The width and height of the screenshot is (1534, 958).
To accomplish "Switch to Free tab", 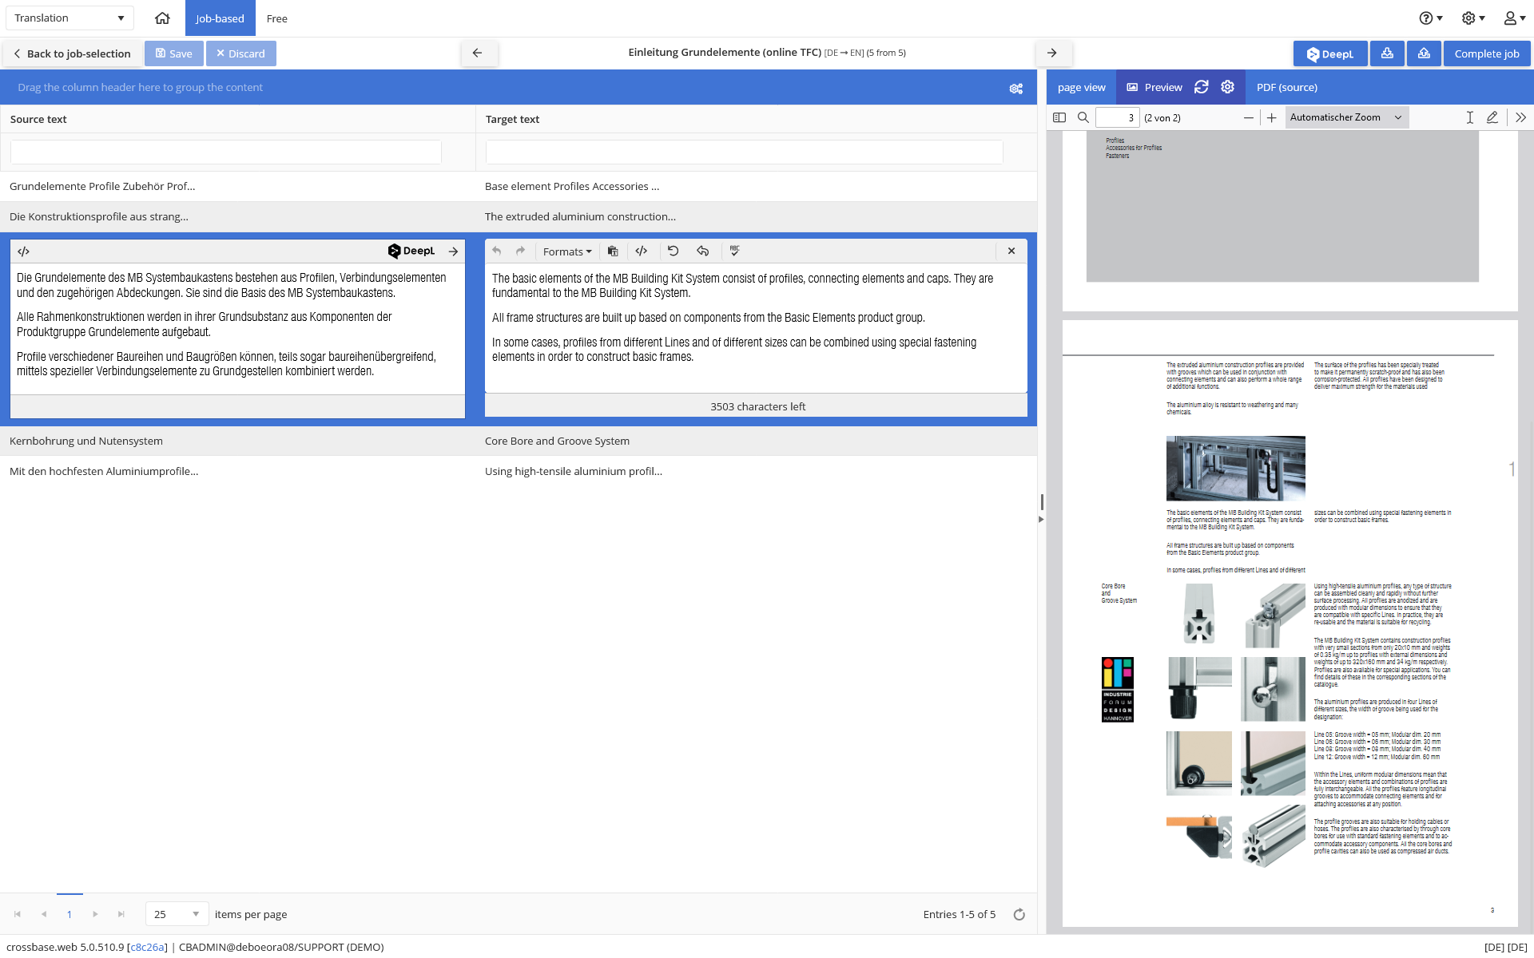I will 277,18.
